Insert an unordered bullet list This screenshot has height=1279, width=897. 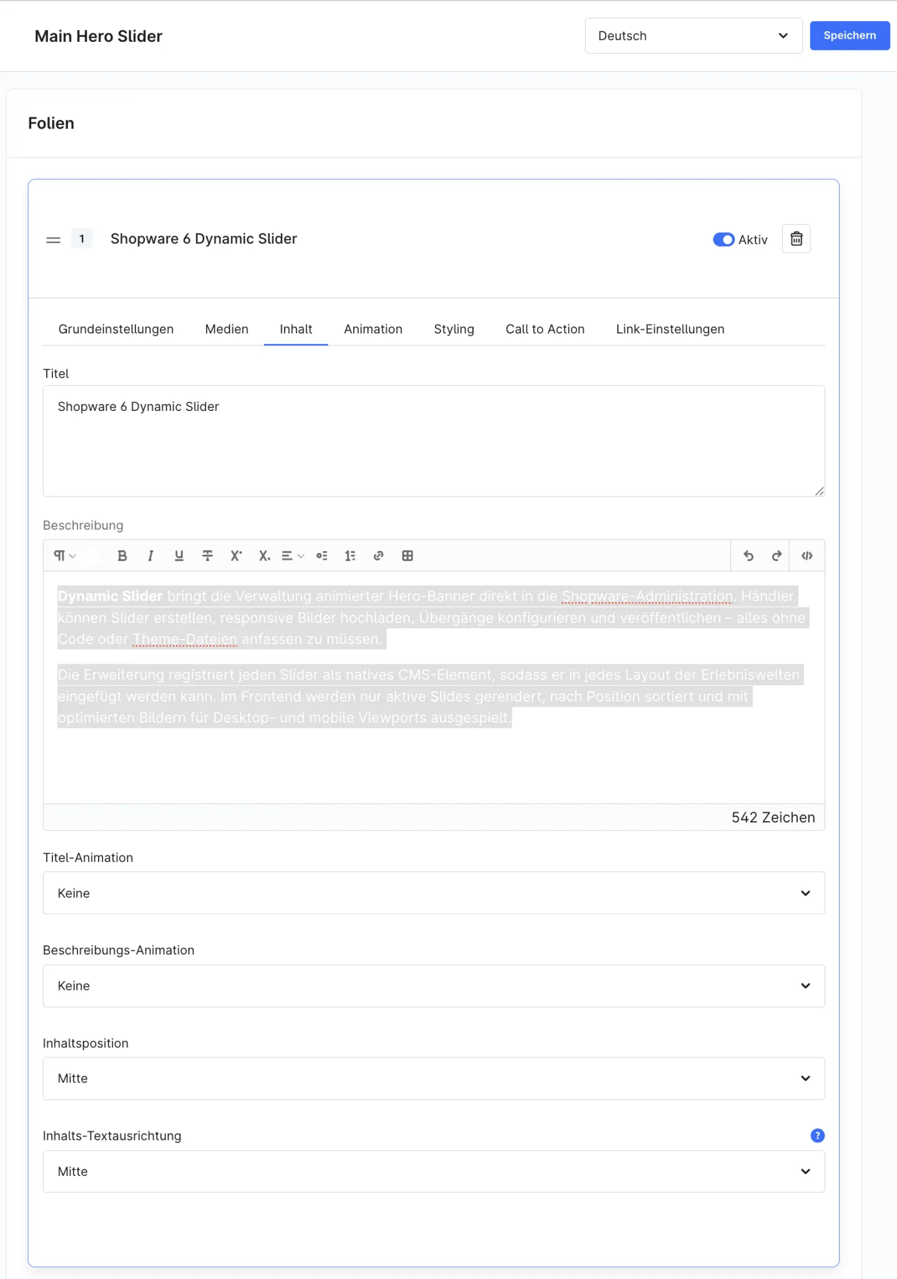tap(322, 556)
